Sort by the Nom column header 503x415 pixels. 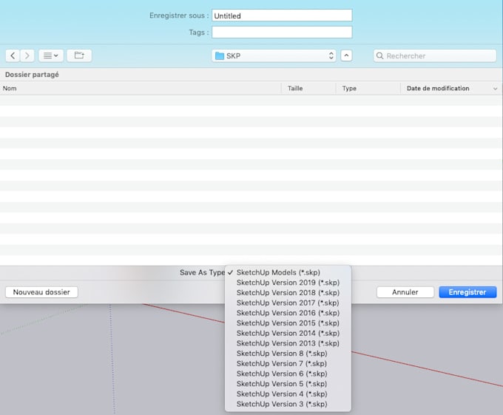pyautogui.click(x=141, y=88)
